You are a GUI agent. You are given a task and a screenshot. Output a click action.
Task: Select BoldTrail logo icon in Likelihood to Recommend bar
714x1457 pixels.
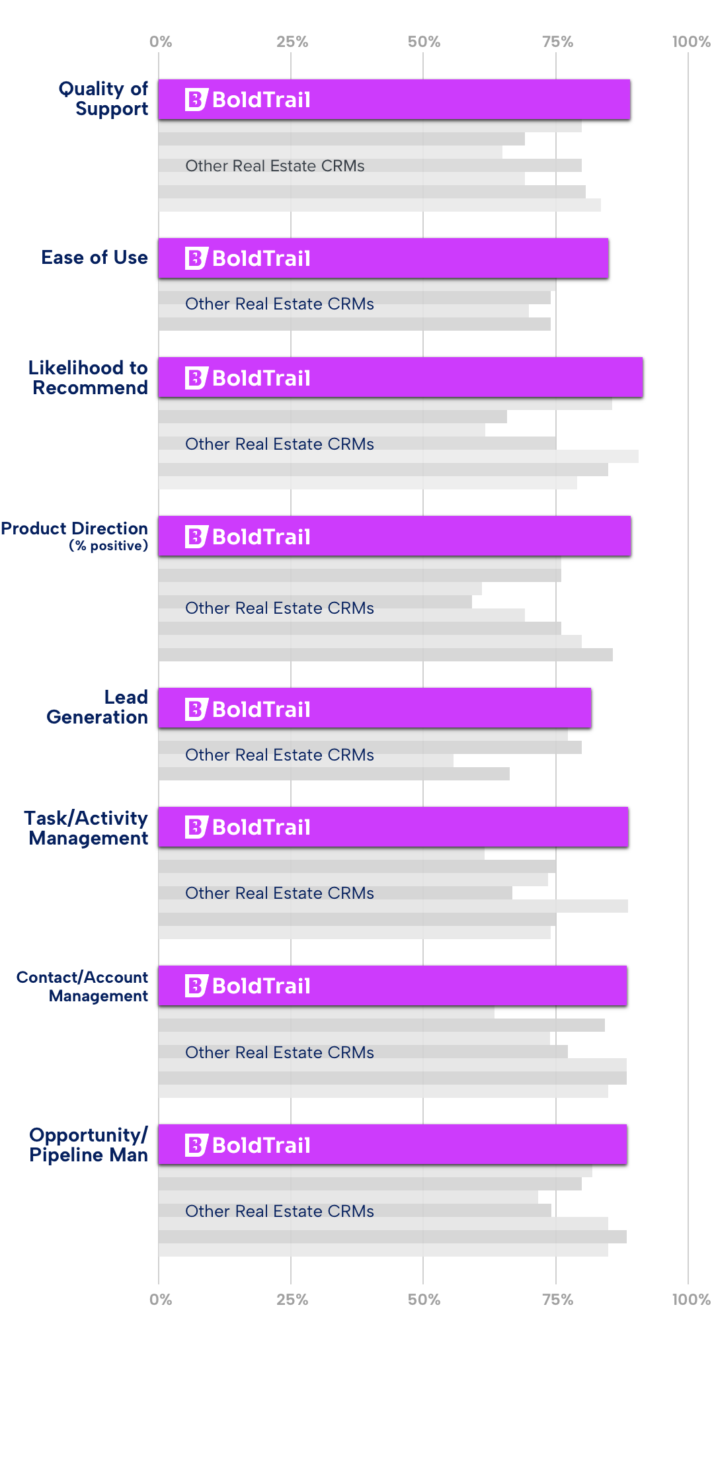196,378
